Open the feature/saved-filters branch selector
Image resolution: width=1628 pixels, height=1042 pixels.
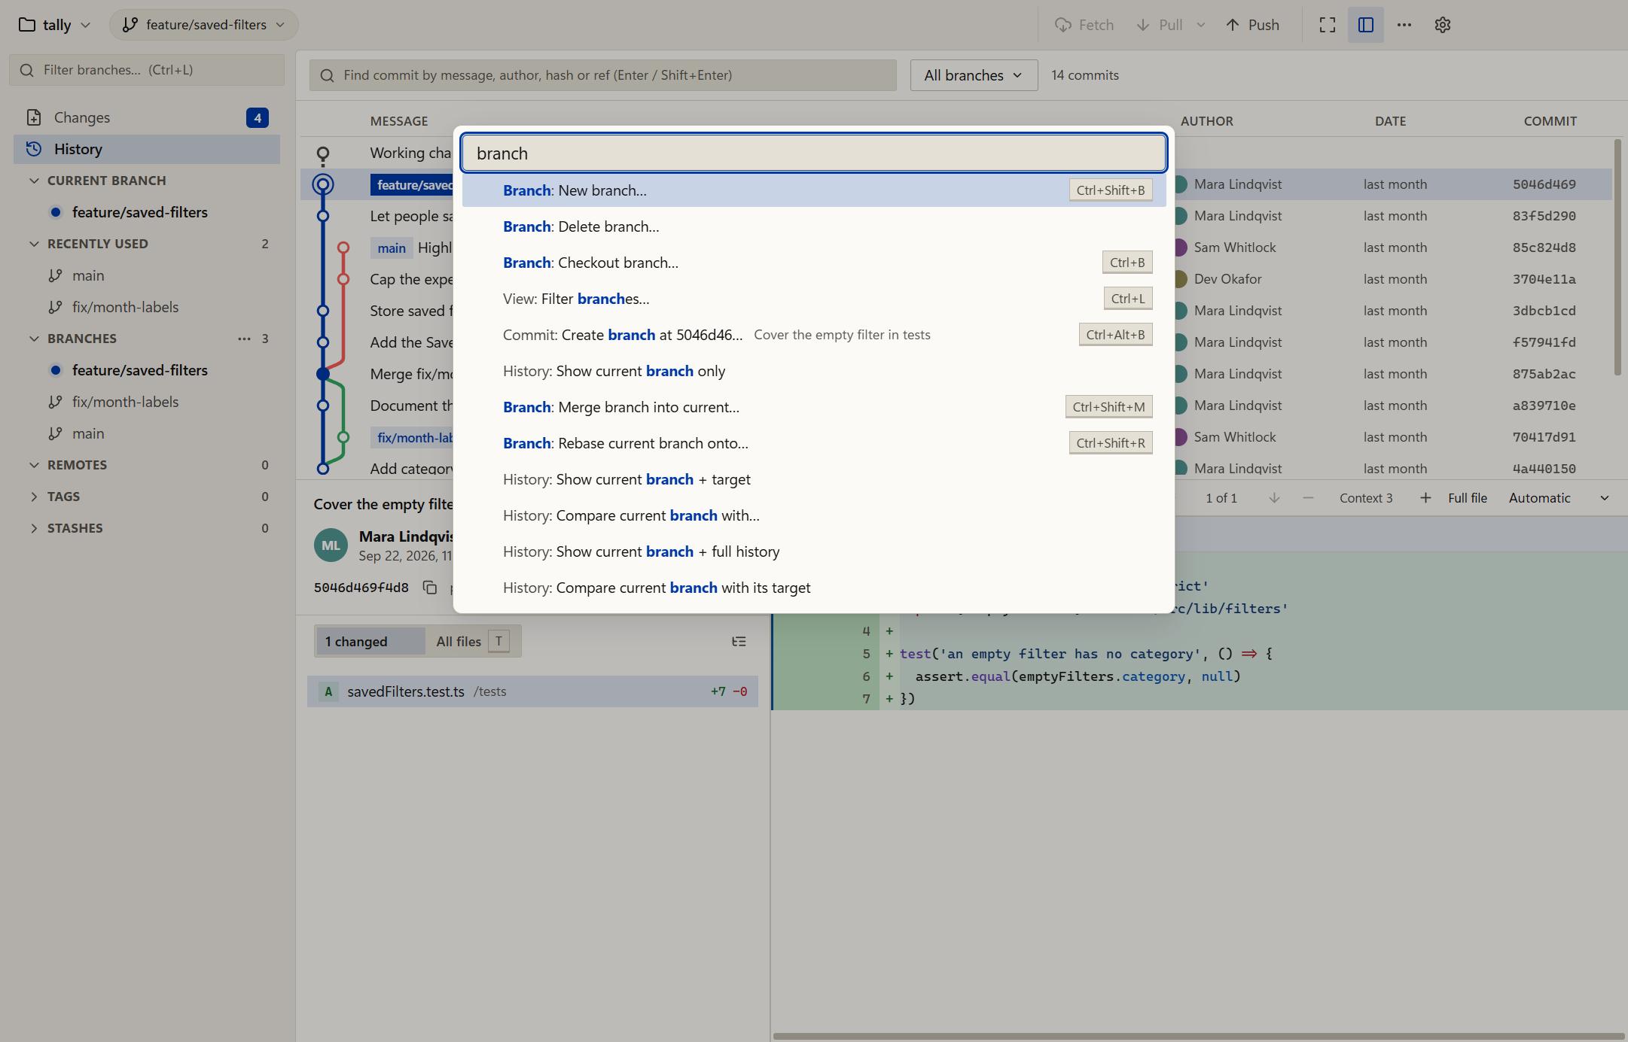point(203,25)
